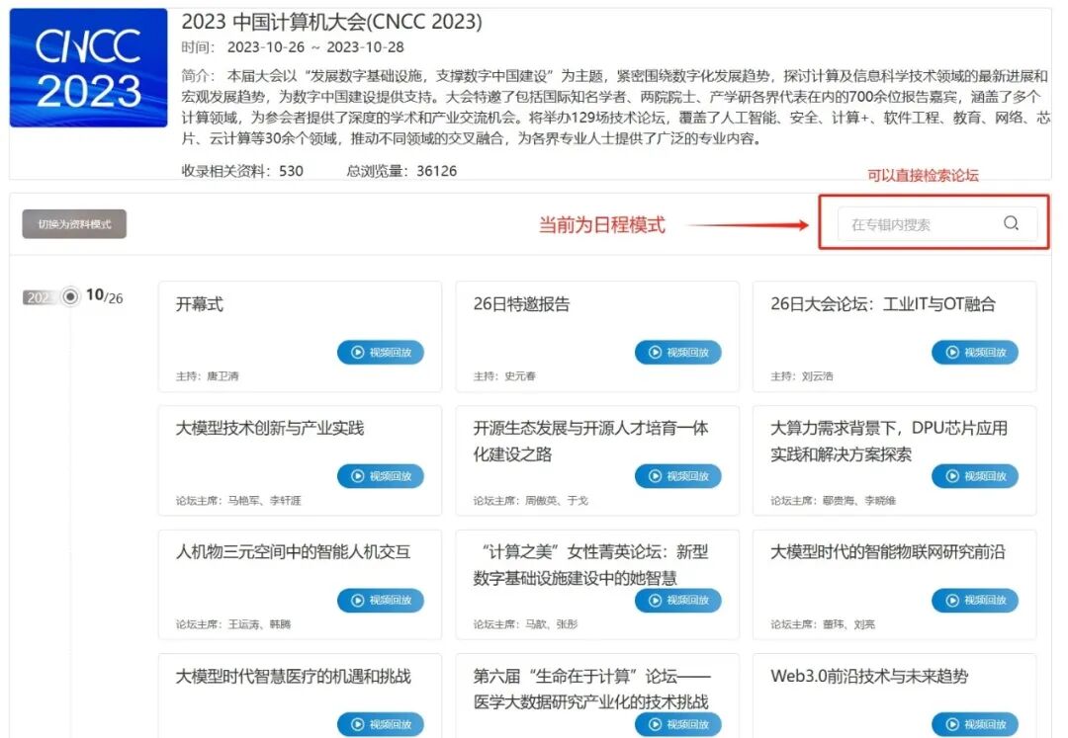Image resolution: width=1068 pixels, height=738 pixels.
Task: Open the Web3.0前沿技术与未来趋势 session
Action: click(870, 677)
